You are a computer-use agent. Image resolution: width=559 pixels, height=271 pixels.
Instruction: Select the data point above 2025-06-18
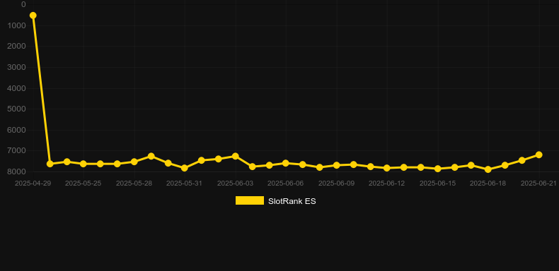pos(488,169)
